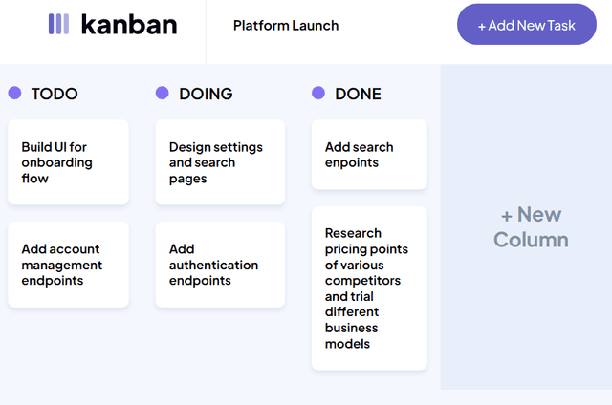612x405 pixels.
Task: Click the kanban wordmark text
Action: point(129,25)
